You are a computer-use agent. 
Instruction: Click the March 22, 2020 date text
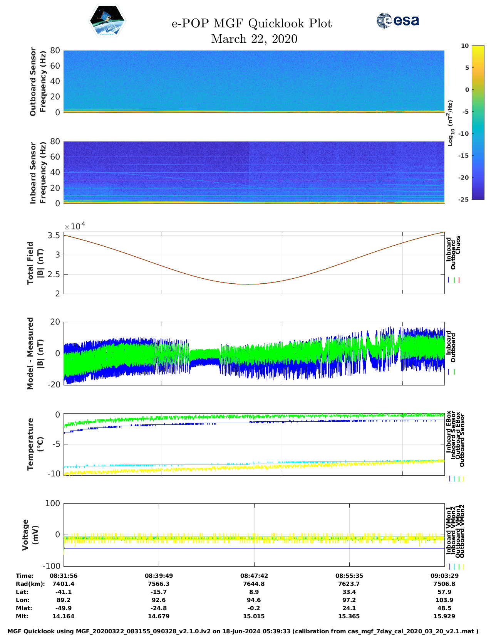tap(254, 39)
